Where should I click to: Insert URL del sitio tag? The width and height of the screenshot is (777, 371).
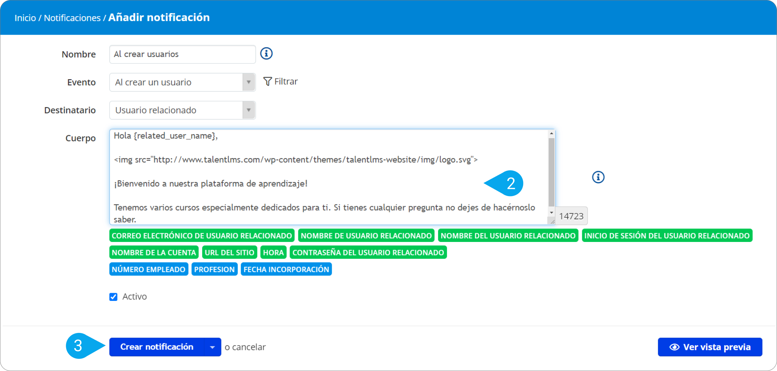click(x=230, y=252)
